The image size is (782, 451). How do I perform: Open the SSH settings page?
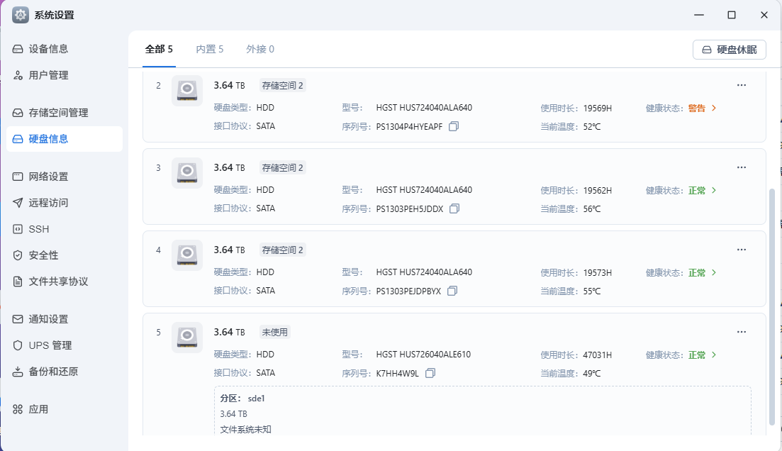pyautogui.click(x=39, y=229)
